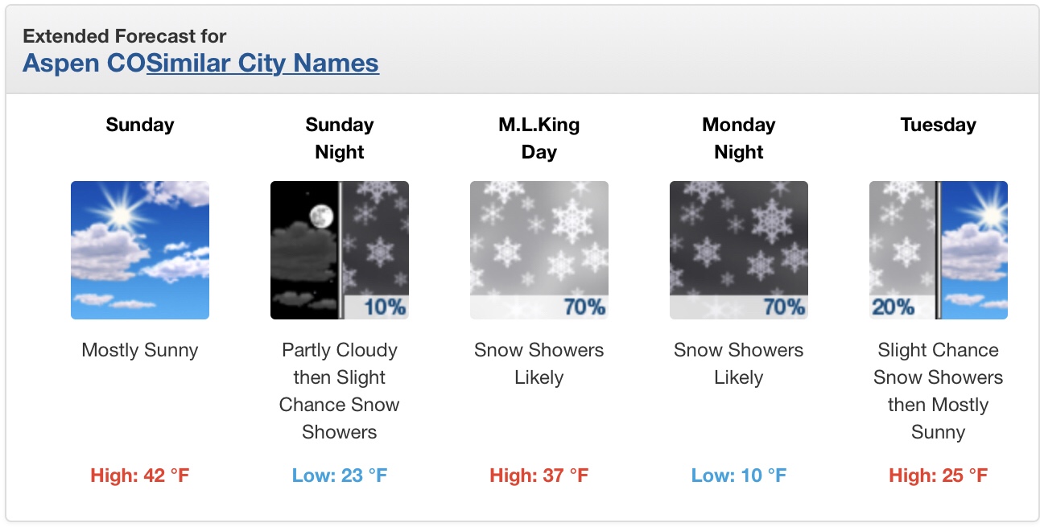Click the High: 42 °F temperature
This screenshot has height=527, width=1040.
(140, 476)
